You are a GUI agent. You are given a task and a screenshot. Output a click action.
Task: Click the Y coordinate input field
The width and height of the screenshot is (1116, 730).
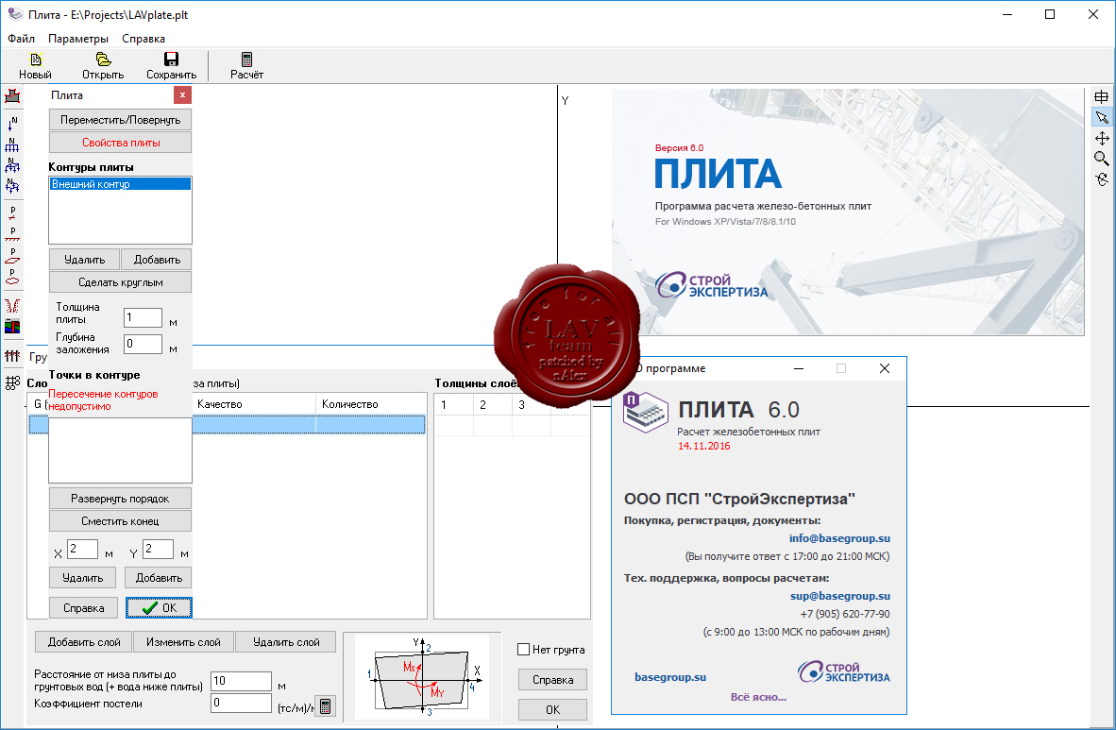coord(158,549)
